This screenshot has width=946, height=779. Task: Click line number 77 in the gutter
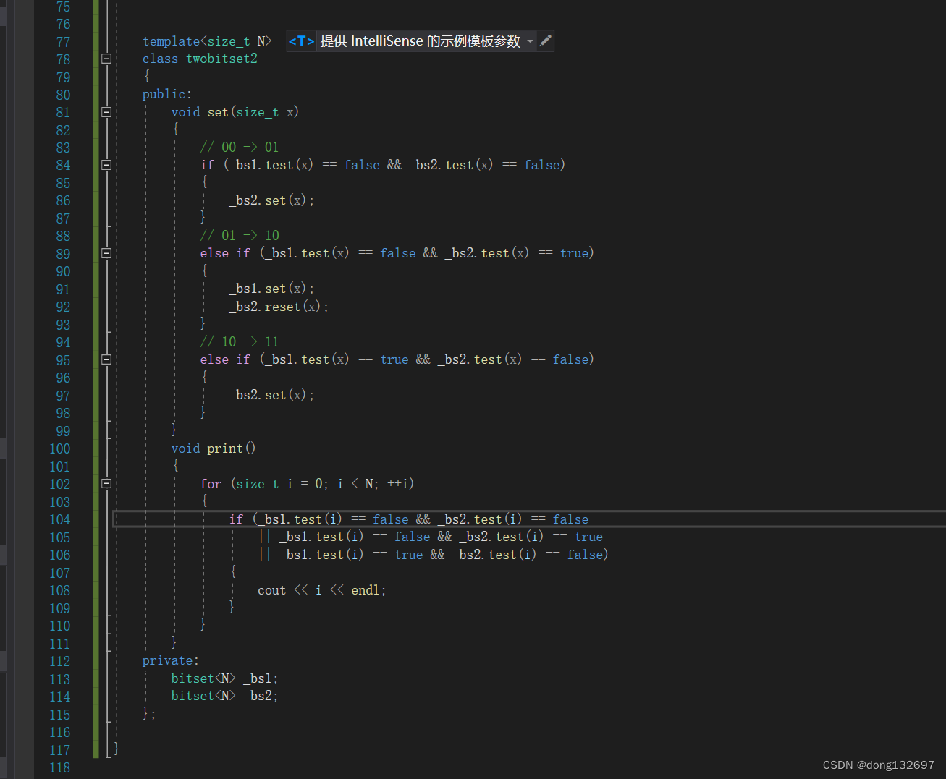pos(64,42)
